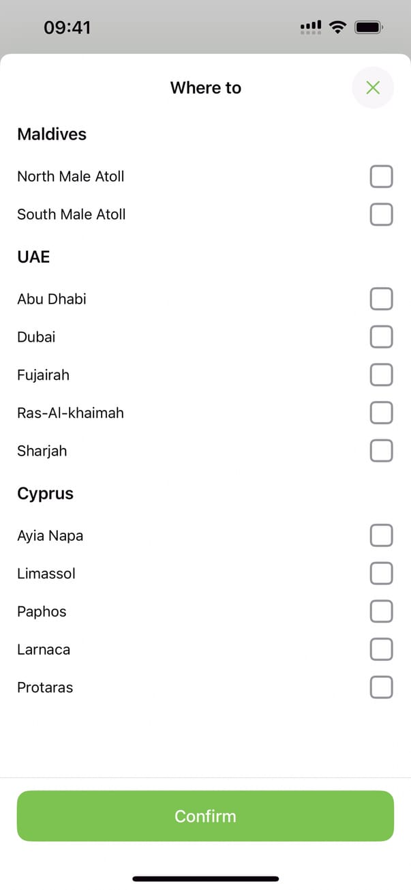
Task: Tap the UAE section header
Action: (x=33, y=257)
